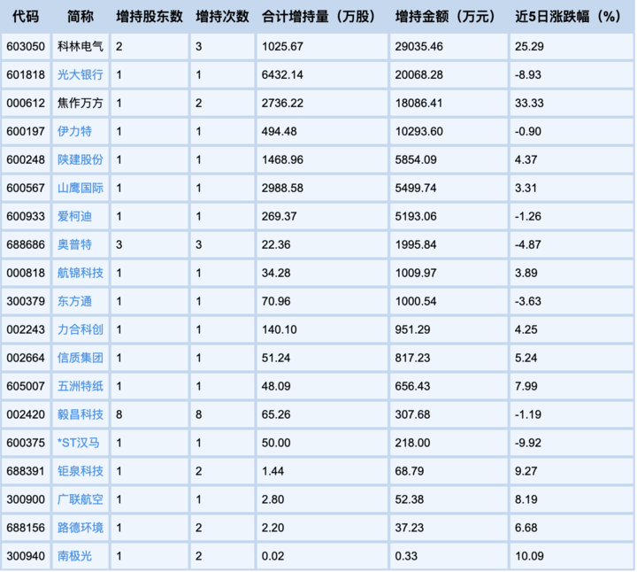The height and width of the screenshot is (572, 637).
Task: Click the stock code 300900 cell
Action: 26,499
